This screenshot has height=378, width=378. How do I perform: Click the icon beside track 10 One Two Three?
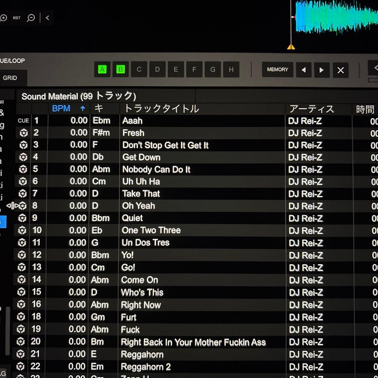point(22,230)
